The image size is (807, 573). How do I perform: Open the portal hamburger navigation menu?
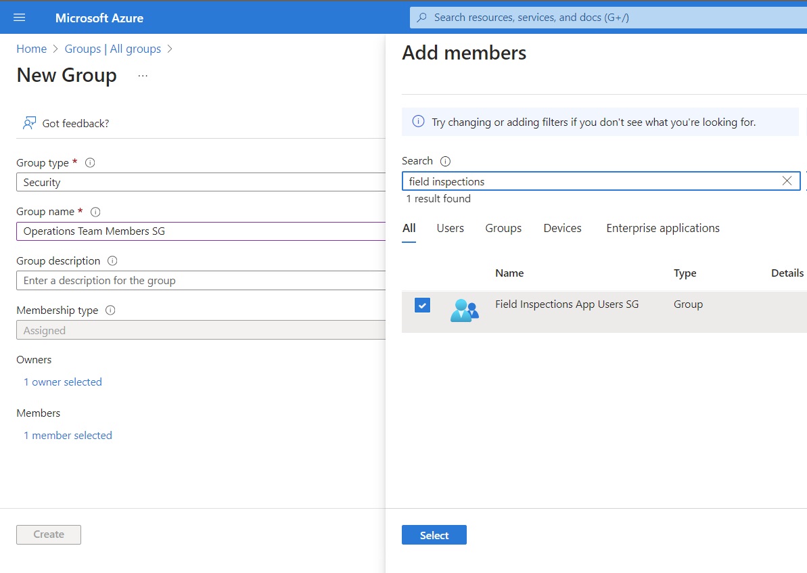19,18
